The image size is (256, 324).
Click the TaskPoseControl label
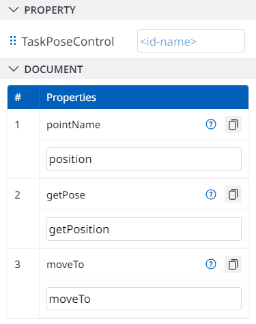(x=68, y=42)
